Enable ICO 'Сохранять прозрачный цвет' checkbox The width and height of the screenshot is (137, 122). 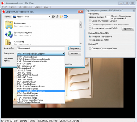tap(90, 48)
